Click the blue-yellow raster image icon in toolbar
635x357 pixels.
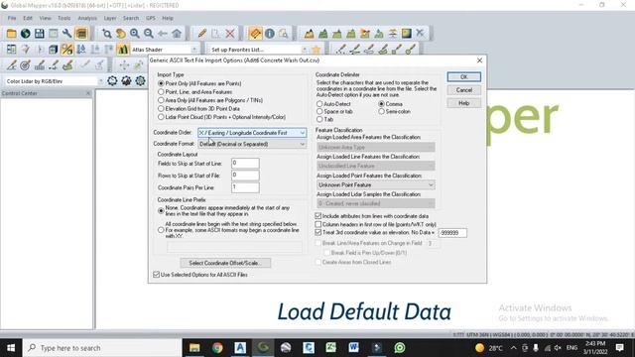406,34
